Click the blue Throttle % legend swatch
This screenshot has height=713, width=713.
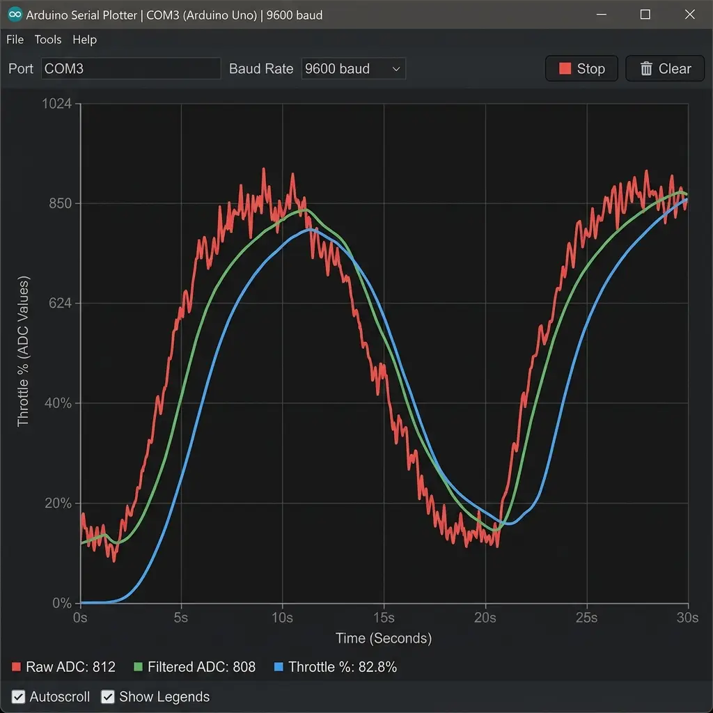coord(279,666)
